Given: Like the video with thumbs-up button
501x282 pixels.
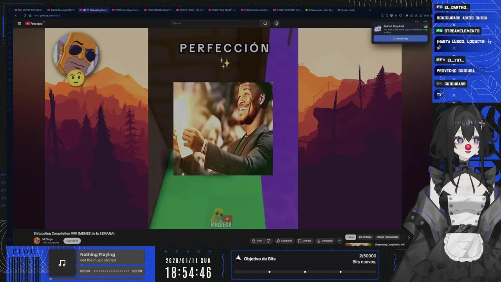Looking at the screenshot, I should click(x=257, y=241).
